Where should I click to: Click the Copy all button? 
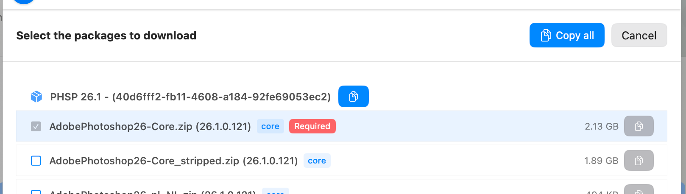click(566, 36)
